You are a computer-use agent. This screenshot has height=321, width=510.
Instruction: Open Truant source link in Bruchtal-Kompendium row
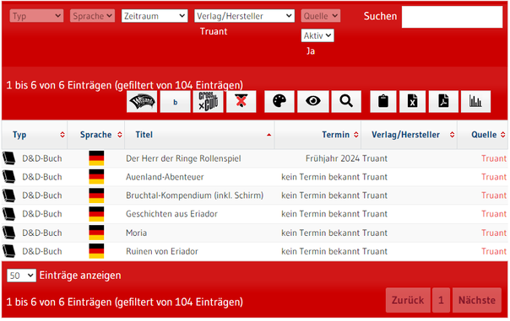coord(494,195)
